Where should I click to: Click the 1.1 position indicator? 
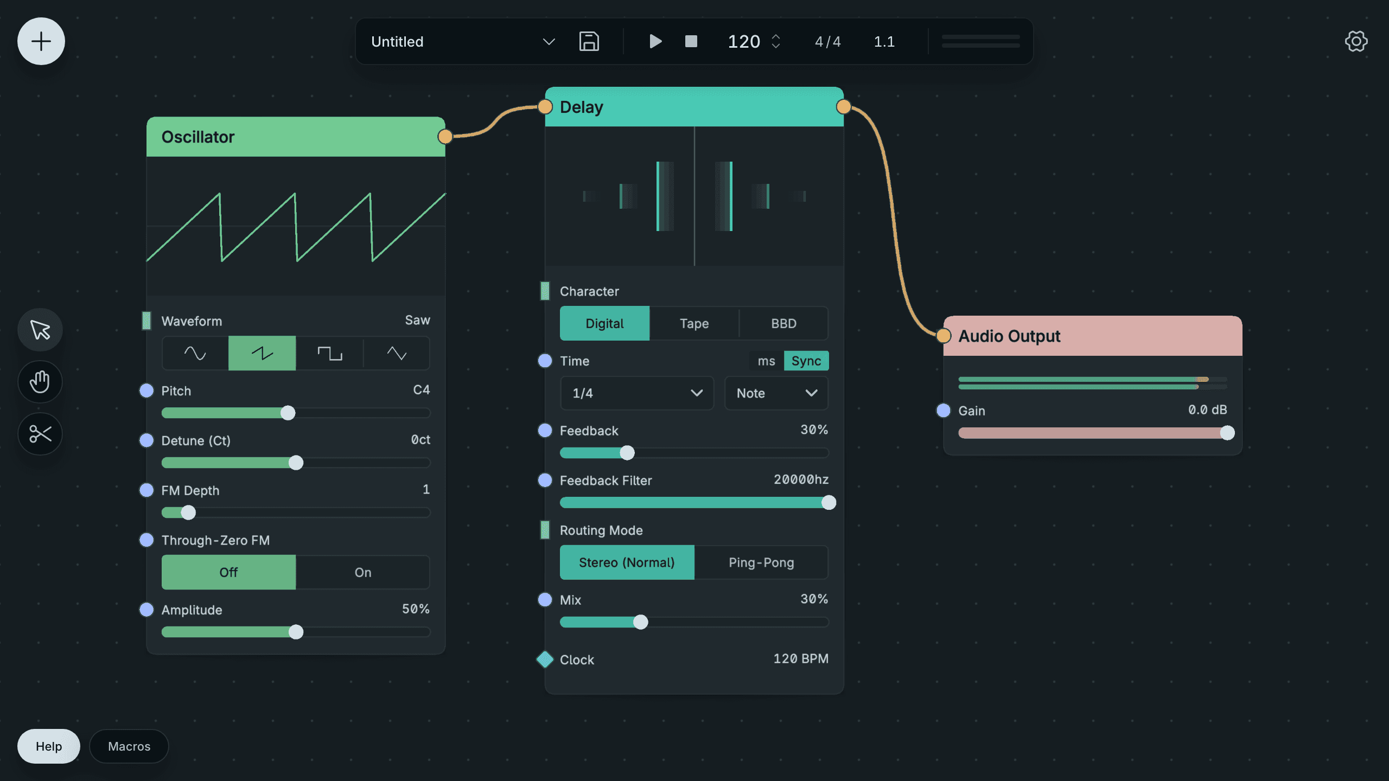884,41
